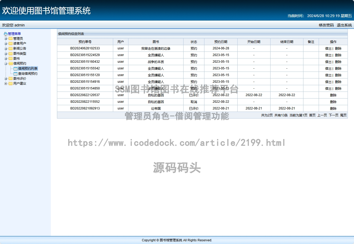
Task: Click 删除 for order BD20230515155120
Action: click(338, 75)
